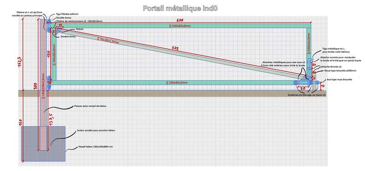Select the "Rotule" label near the hinge
Viewport: 365px width, 171px height.
[x=79, y=29]
